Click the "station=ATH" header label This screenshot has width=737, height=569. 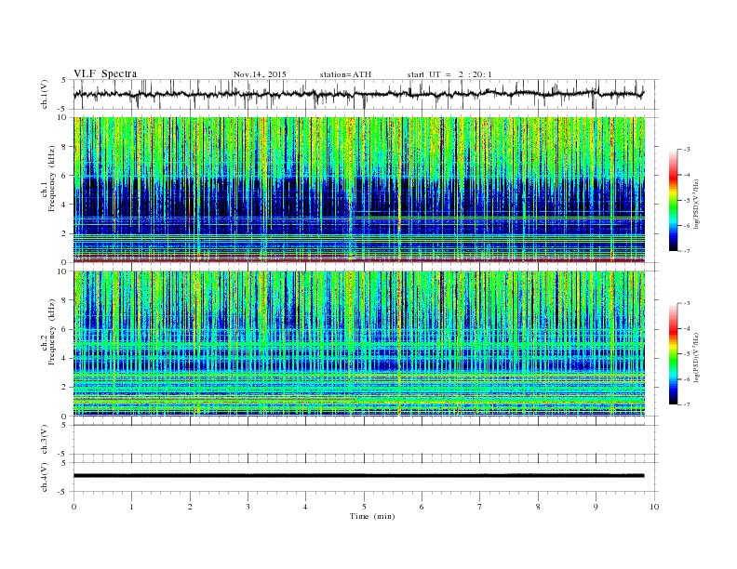coord(345,74)
